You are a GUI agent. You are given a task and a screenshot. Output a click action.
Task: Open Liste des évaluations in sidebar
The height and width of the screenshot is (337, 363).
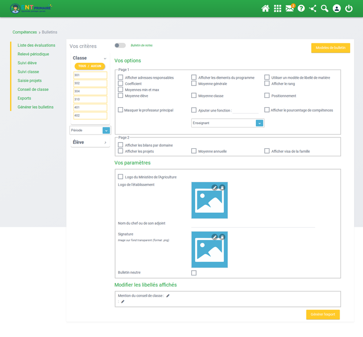[36, 46]
